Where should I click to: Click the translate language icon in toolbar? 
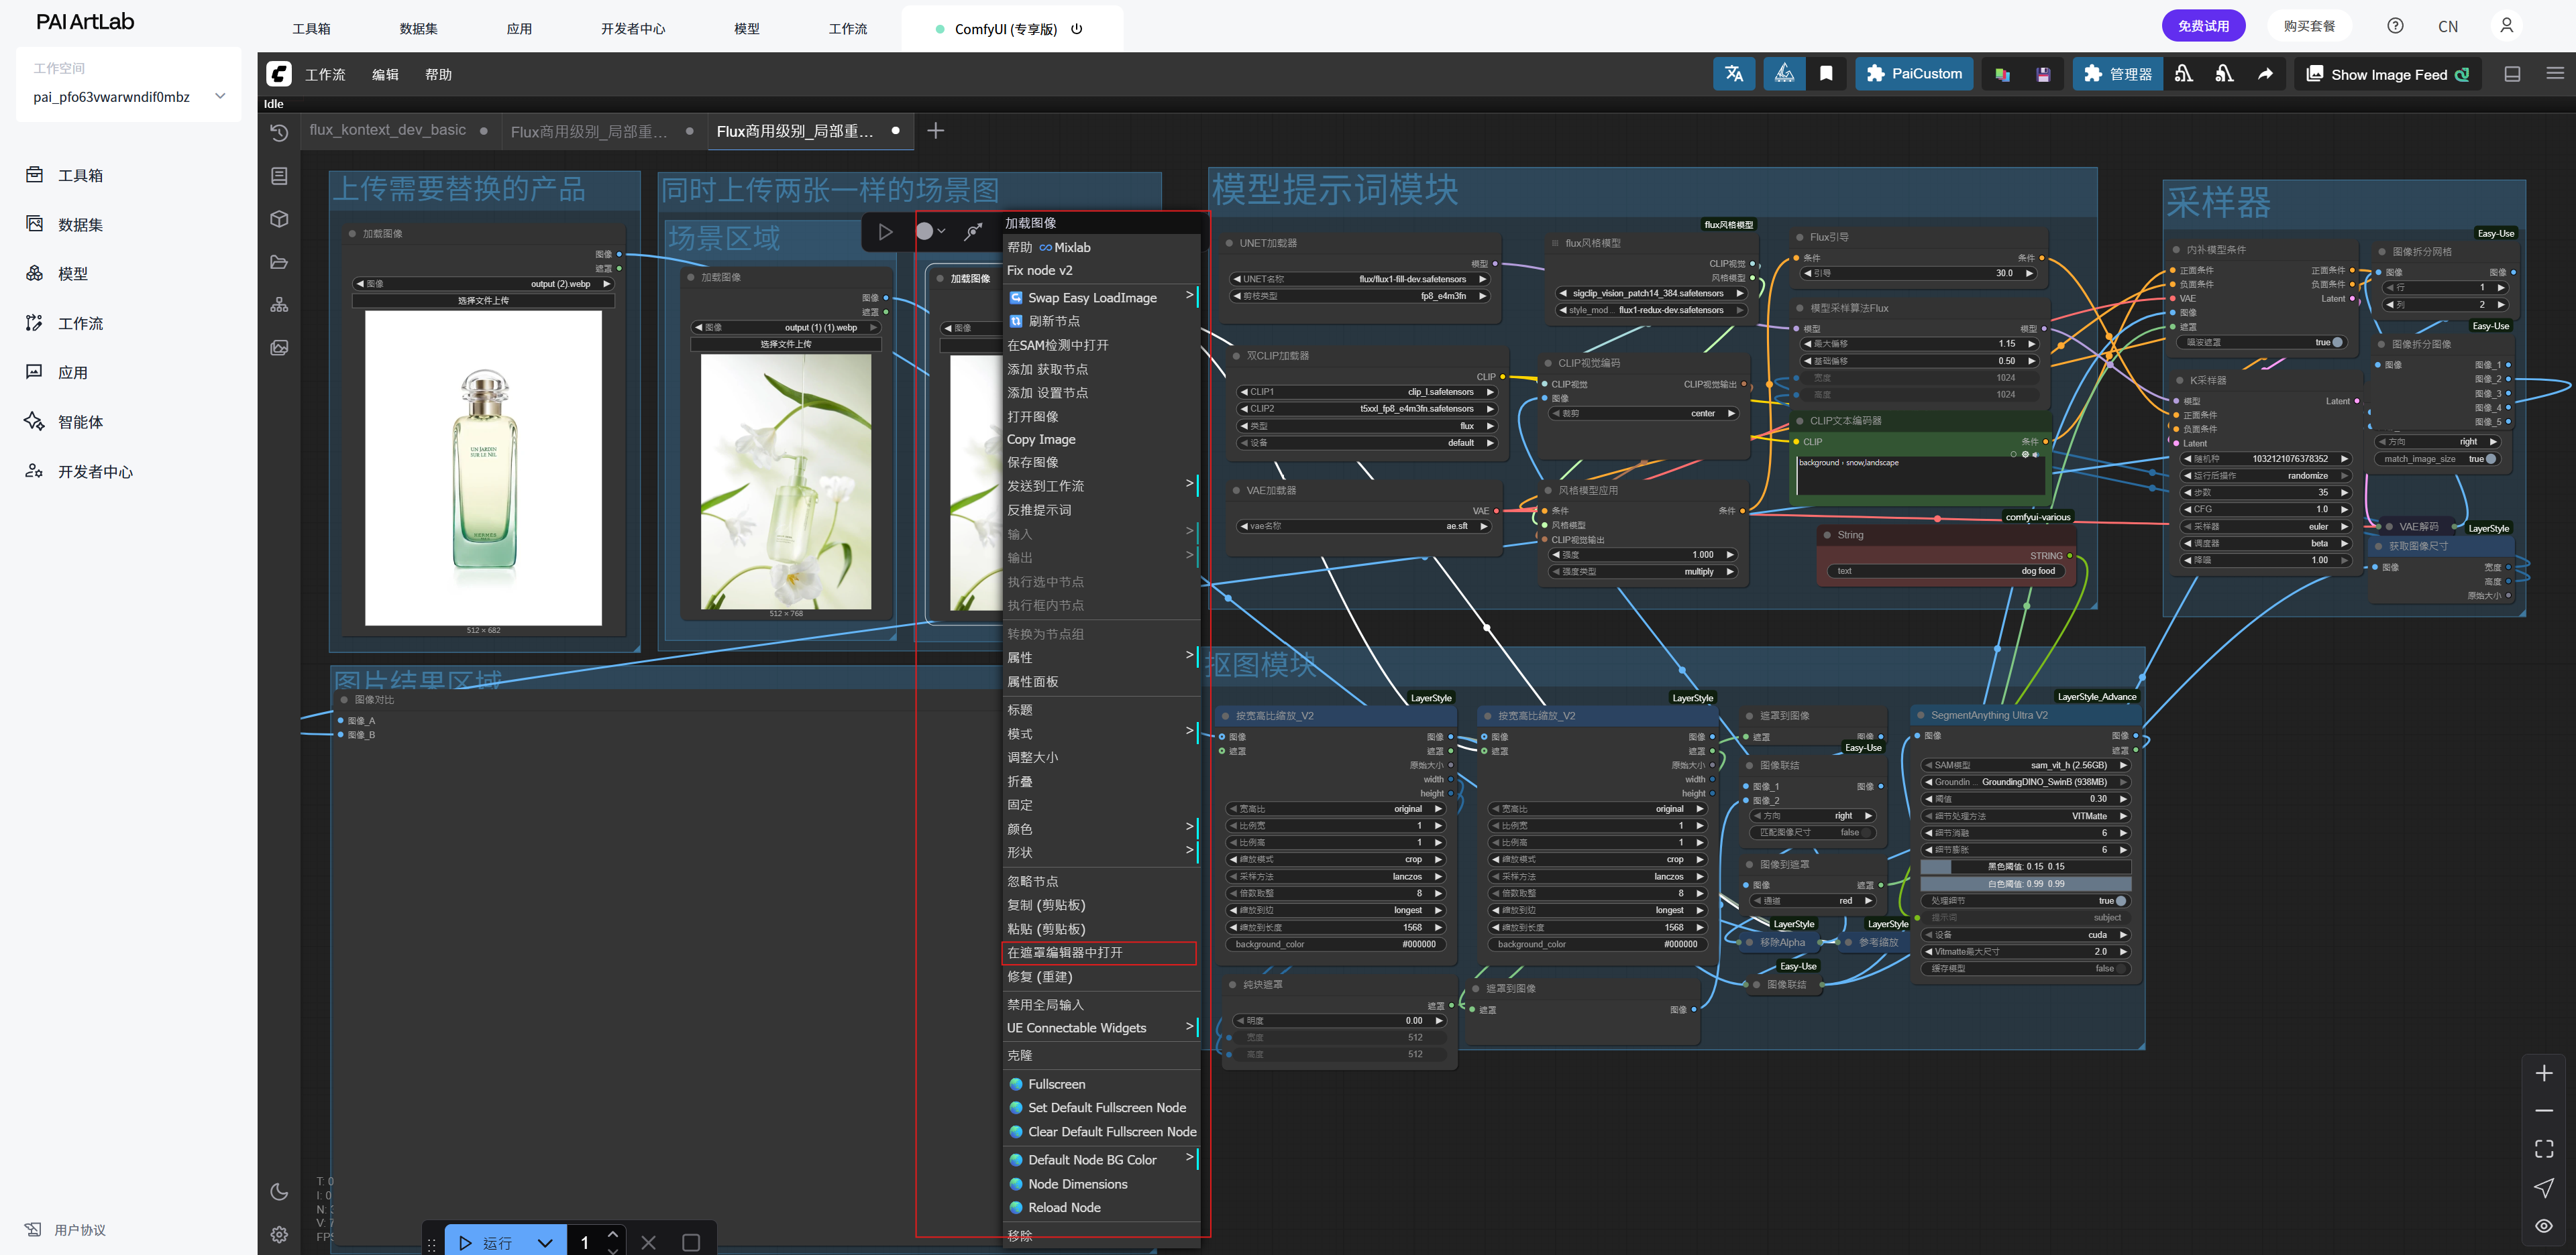click(x=1733, y=74)
